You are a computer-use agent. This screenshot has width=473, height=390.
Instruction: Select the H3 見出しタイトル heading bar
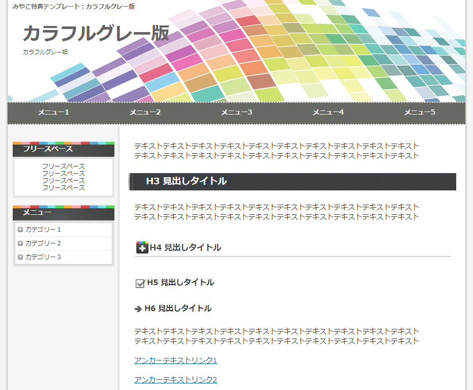(292, 182)
